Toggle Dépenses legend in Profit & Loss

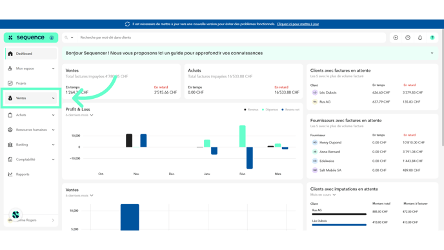pos(270,110)
